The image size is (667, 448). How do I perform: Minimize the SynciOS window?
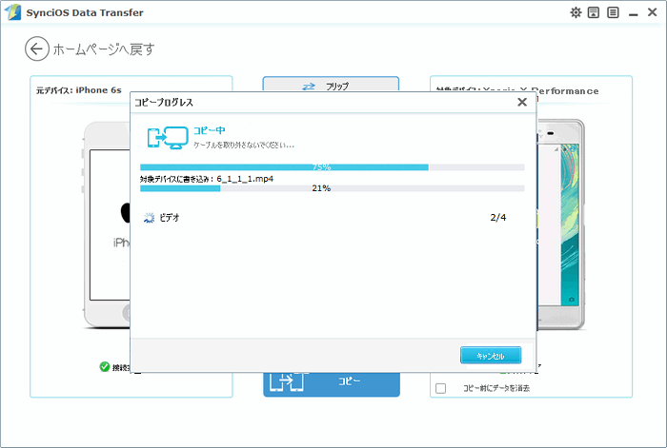(x=634, y=15)
